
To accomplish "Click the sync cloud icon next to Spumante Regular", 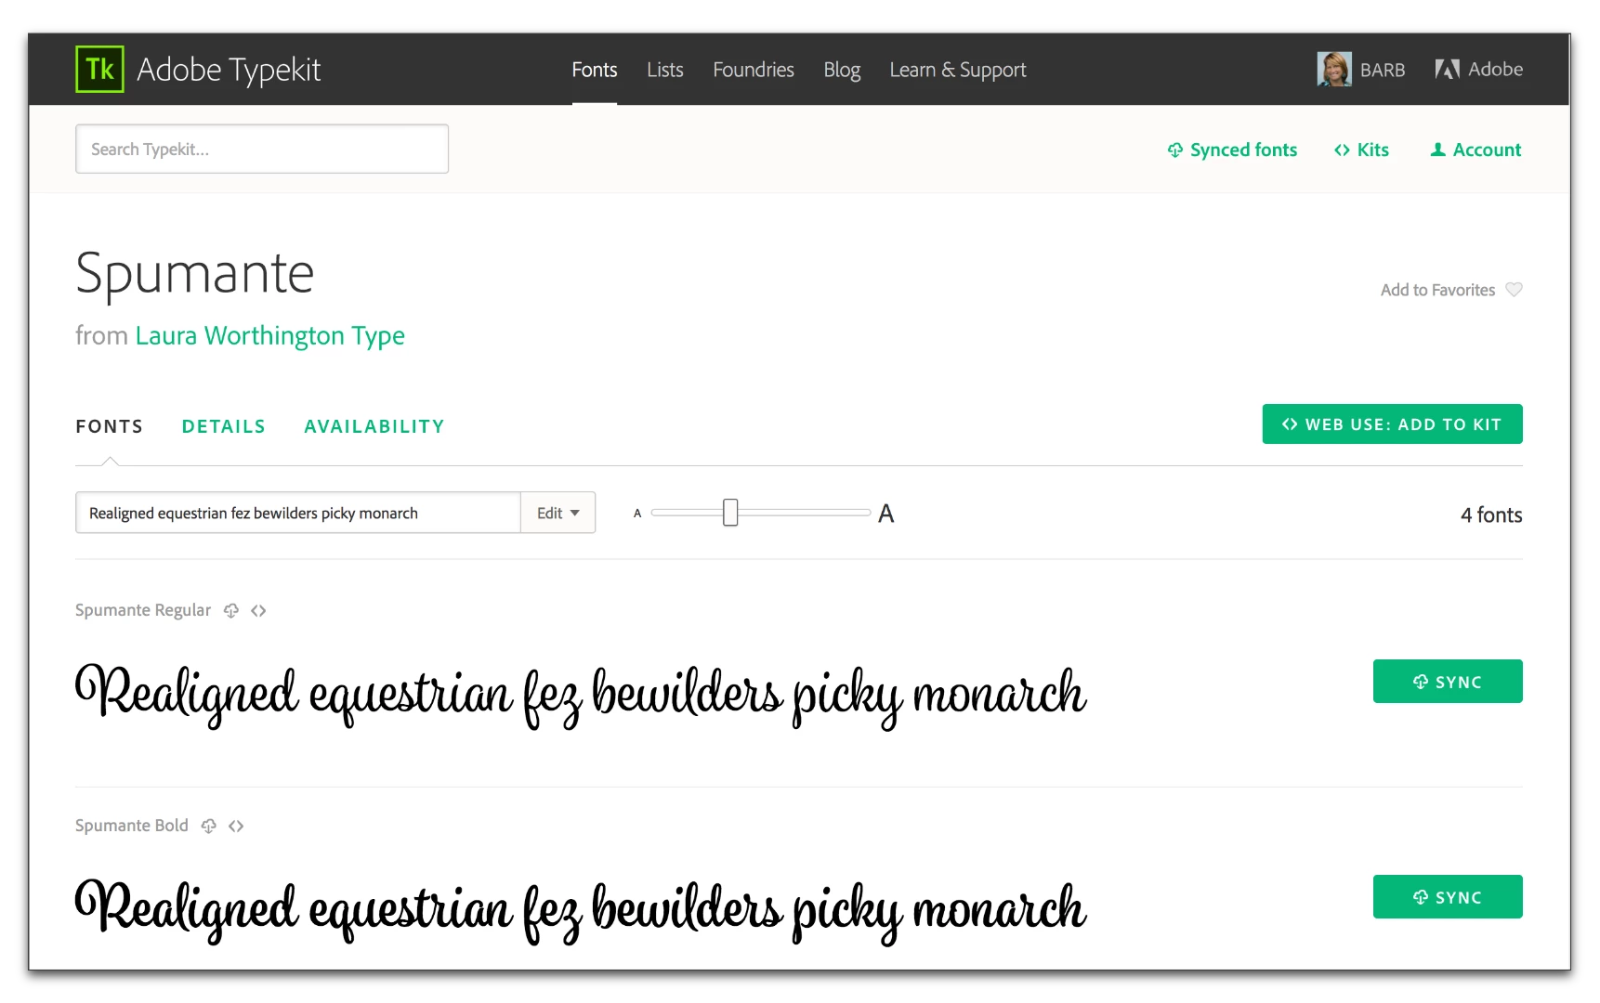I will click(x=231, y=610).
